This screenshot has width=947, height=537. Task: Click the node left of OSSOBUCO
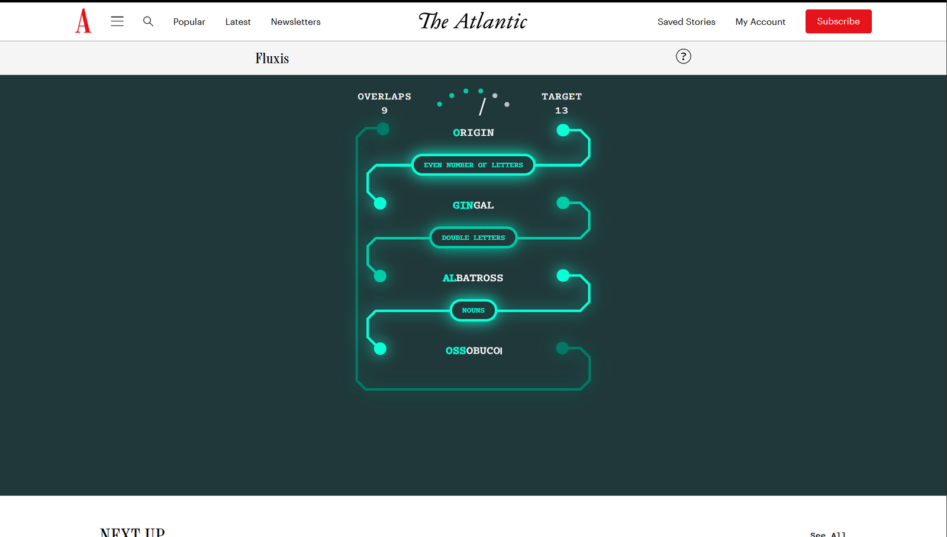click(380, 349)
